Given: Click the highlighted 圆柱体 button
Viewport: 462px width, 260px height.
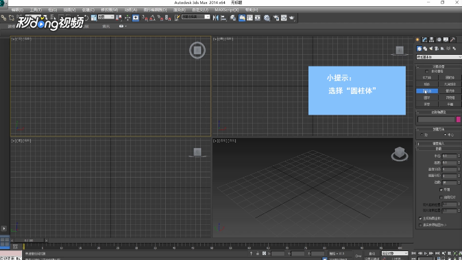Looking at the screenshot, I should pos(427,91).
